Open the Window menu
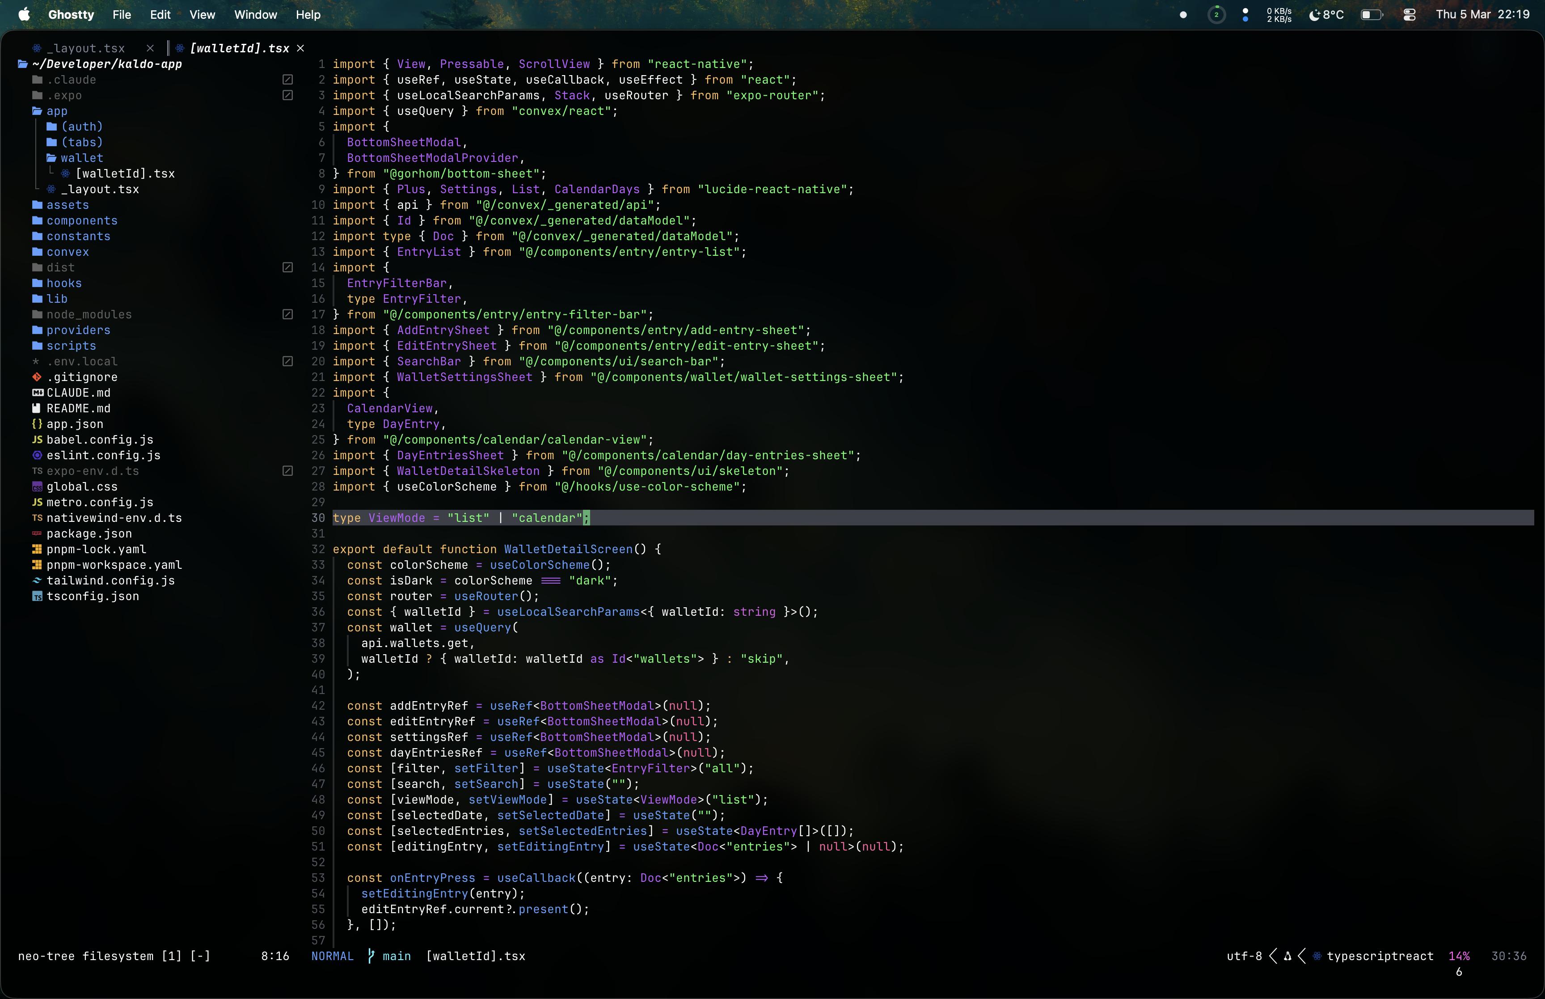Viewport: 1545px width, 999px height. coord(255,14)
